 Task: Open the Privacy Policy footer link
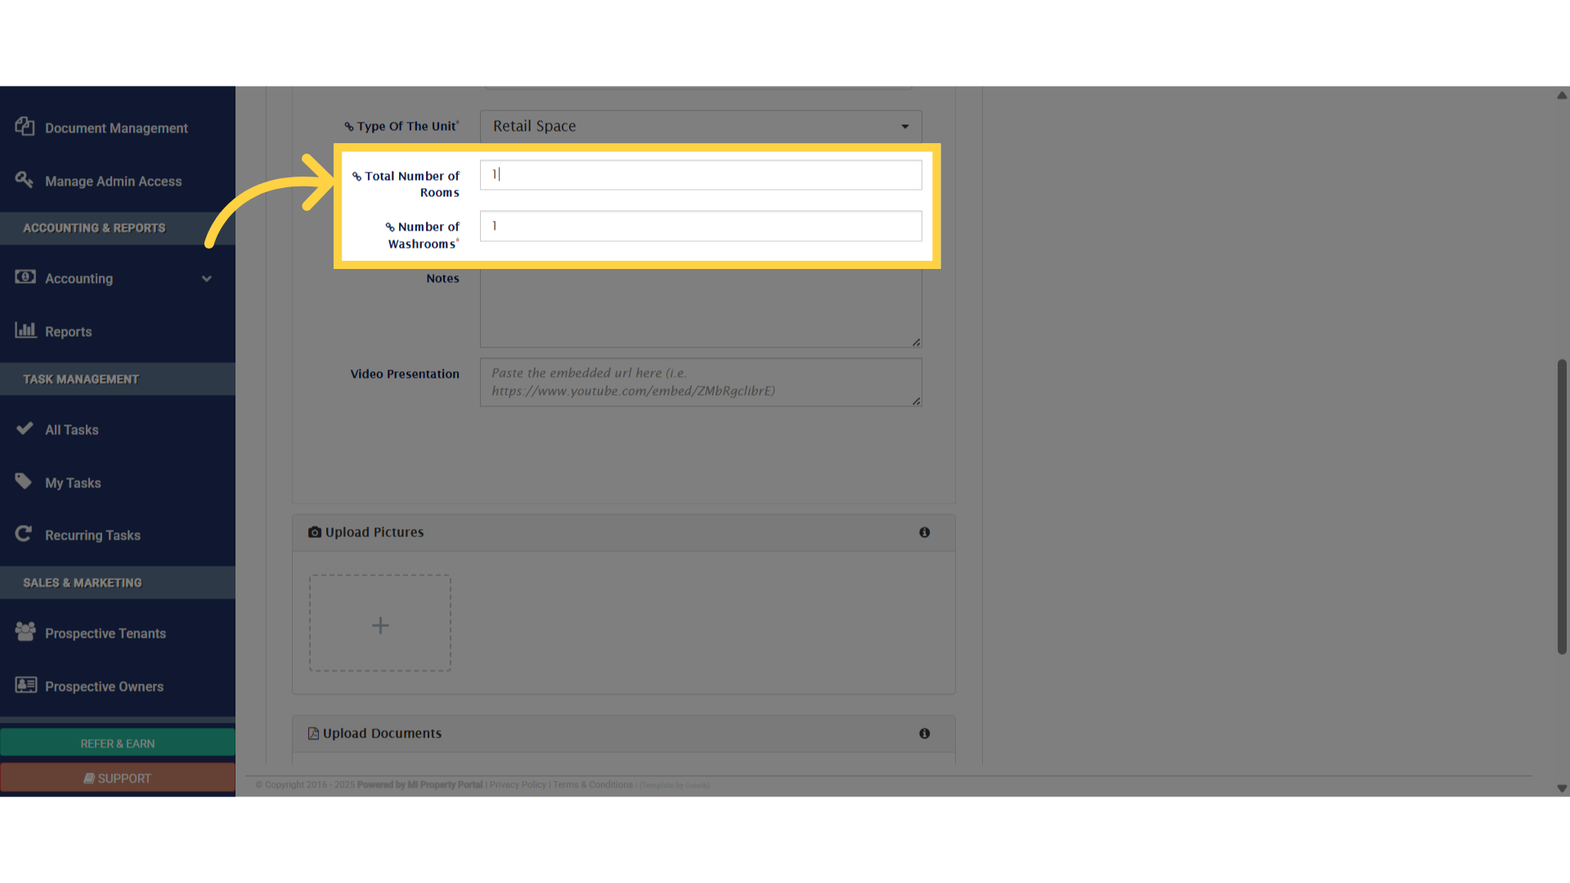[x=518, y=785]
